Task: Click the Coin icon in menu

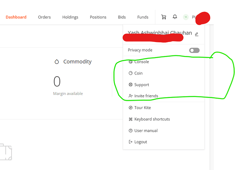Action: (x=130, y=73)
